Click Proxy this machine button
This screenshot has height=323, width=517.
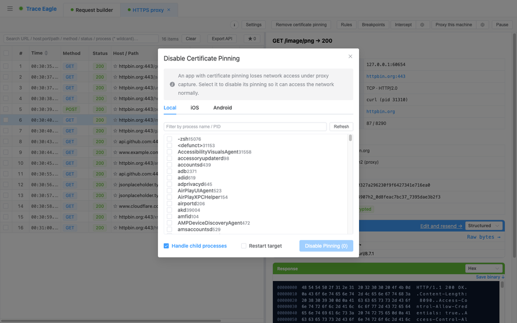454,25
